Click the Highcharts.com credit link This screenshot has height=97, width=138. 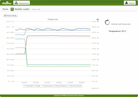[95, 88]
